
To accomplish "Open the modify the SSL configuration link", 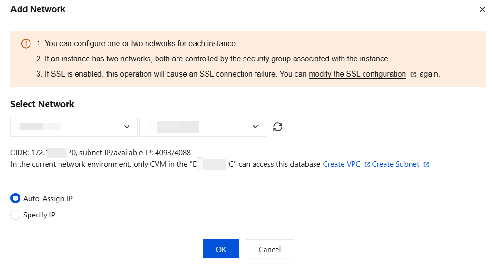I will [x=357, y=74].
